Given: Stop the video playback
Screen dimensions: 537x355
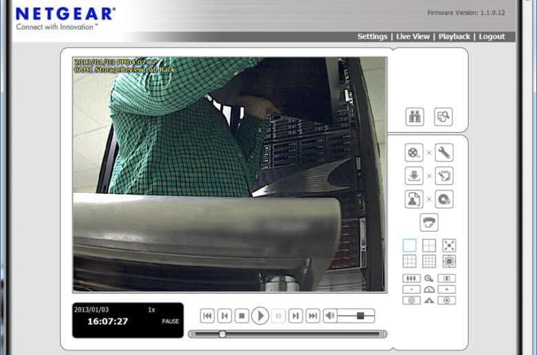Looking at the screenshot, I should [x=242, y=316].
